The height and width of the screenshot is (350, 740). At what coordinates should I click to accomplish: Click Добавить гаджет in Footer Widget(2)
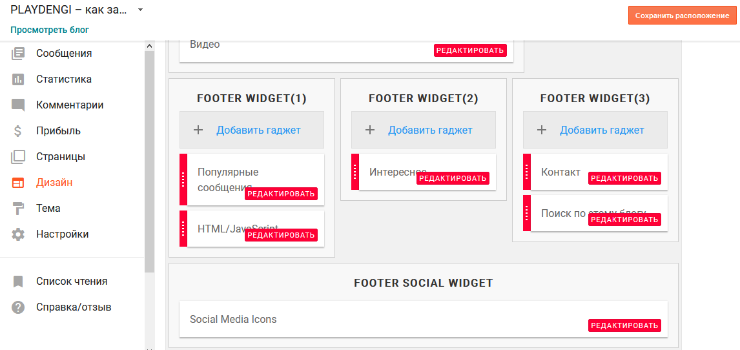pos(430,130)
